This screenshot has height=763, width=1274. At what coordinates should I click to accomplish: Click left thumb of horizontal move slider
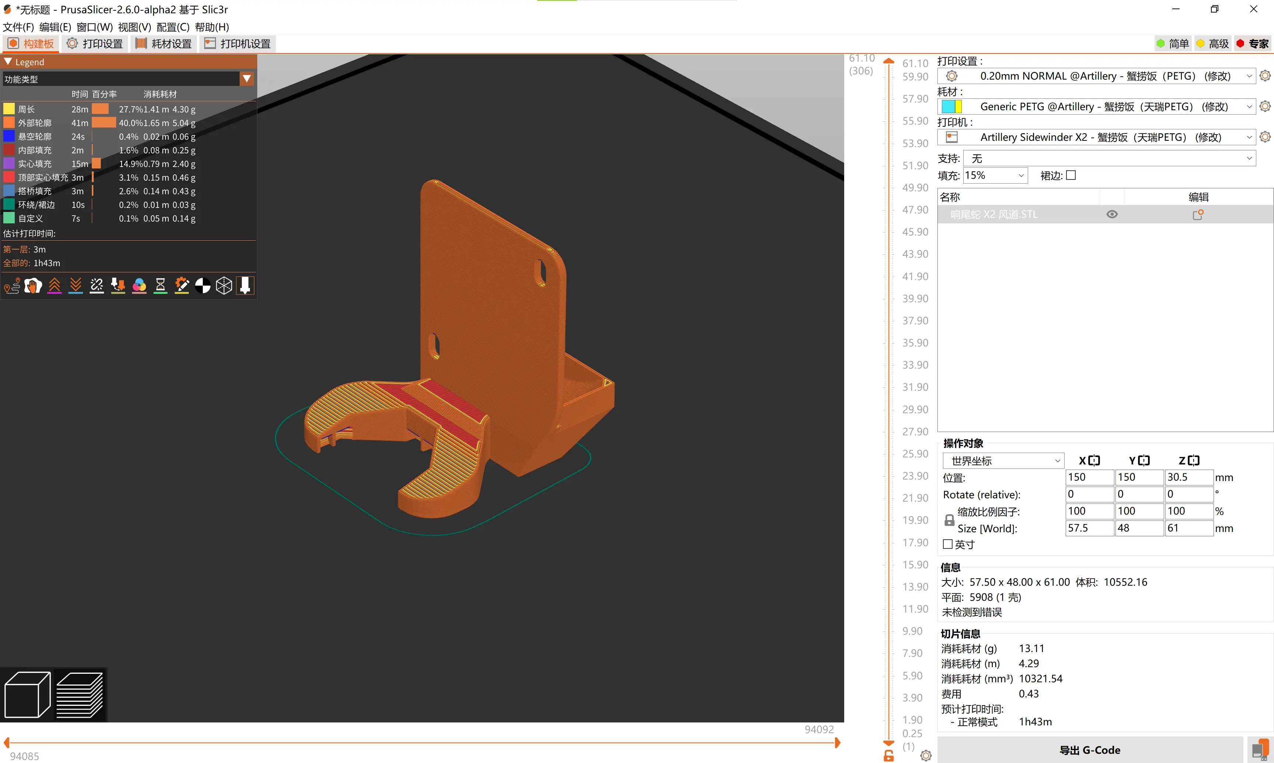tap(6, 742)
